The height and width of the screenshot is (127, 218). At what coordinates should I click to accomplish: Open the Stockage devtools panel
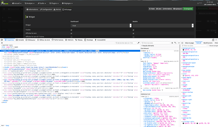pos(88,40)
